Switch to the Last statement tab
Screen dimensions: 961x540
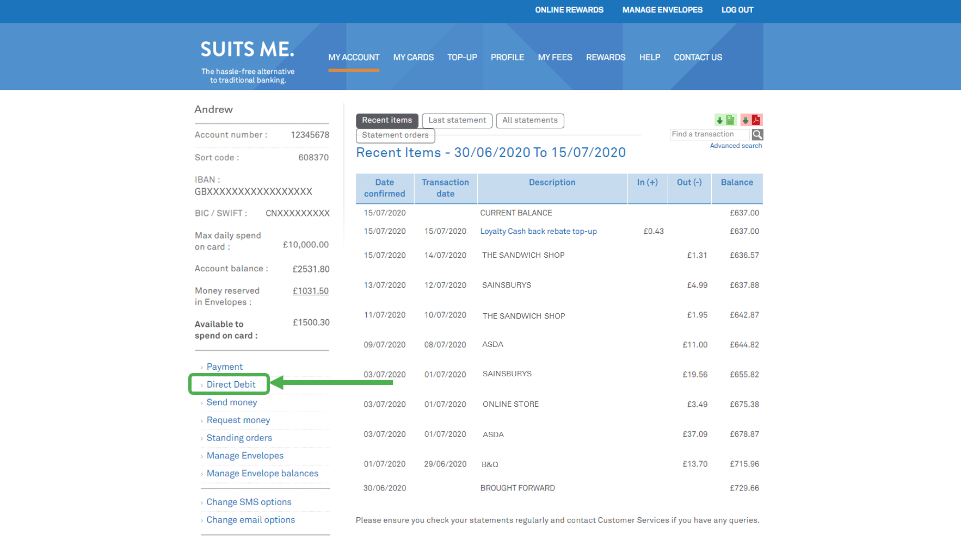pos(457,121)
